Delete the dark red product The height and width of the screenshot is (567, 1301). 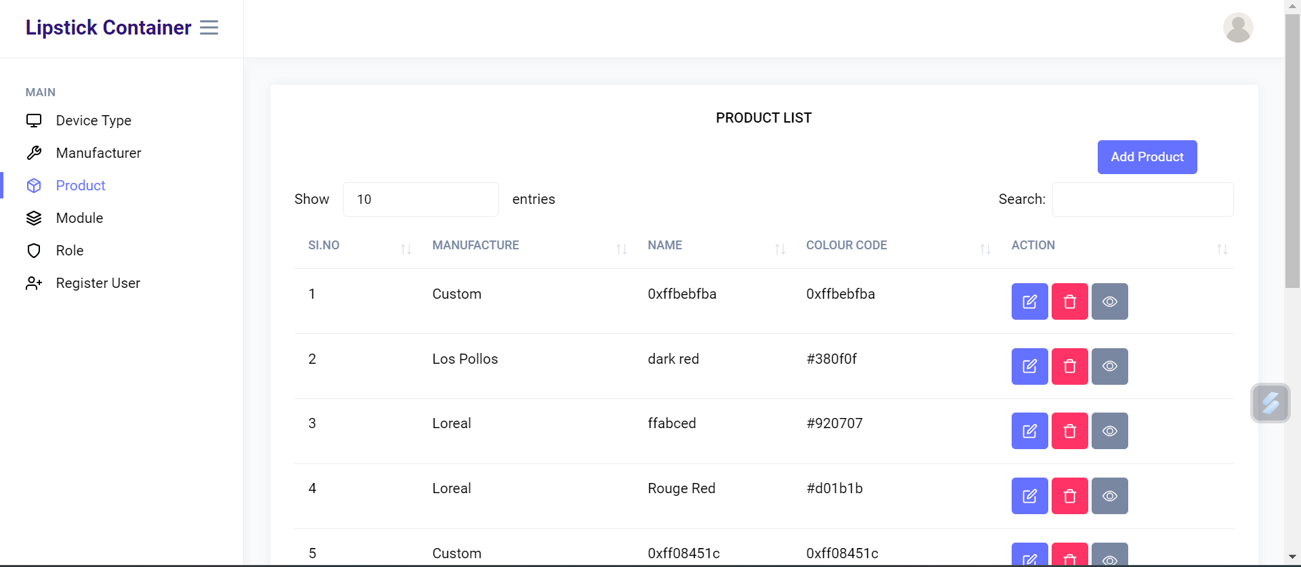(1069, 366)
